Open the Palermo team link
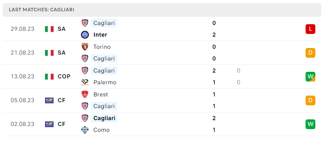Screen dimensions: 322x142 tap(105, 82)
